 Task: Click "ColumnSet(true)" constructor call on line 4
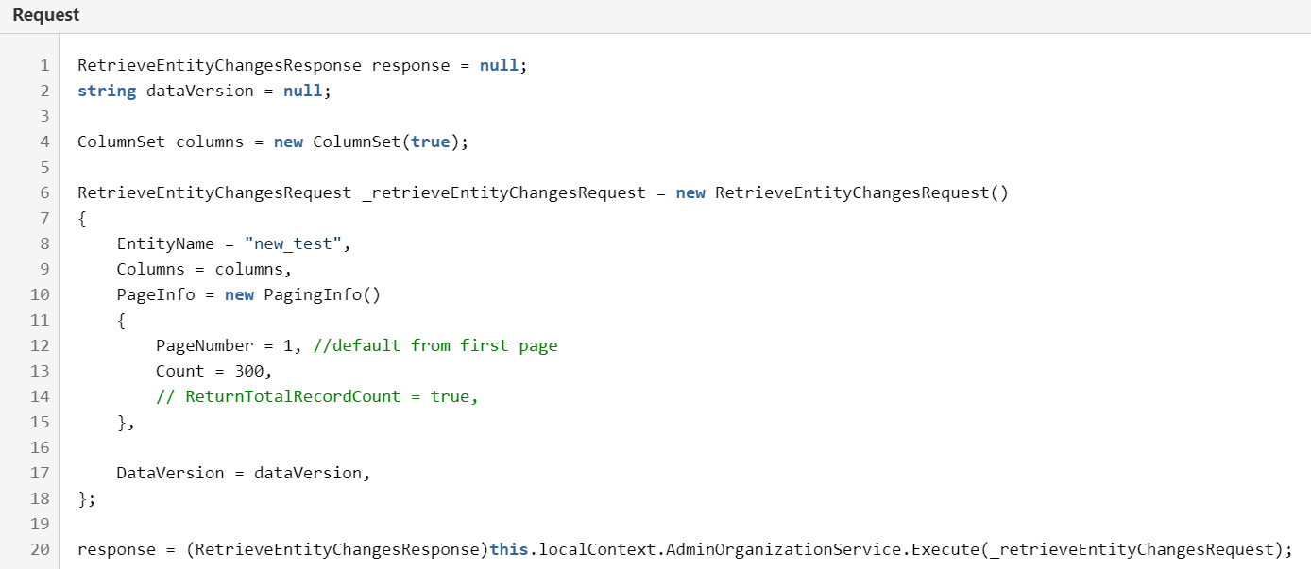pos(386,142)
